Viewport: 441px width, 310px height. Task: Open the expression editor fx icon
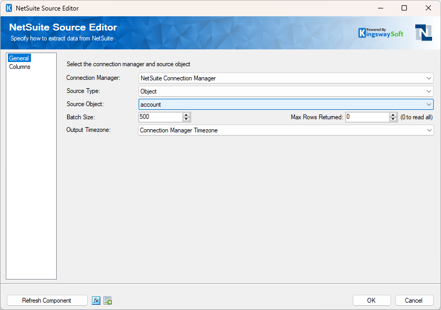[96, 301]
